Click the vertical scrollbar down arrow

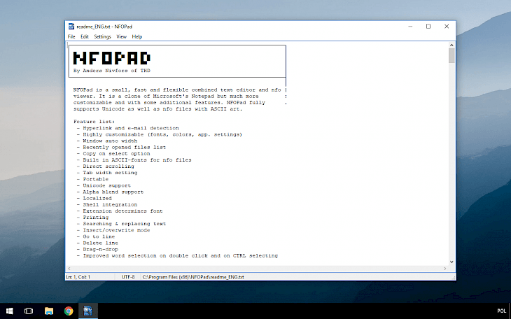click(x=451, y=262)
